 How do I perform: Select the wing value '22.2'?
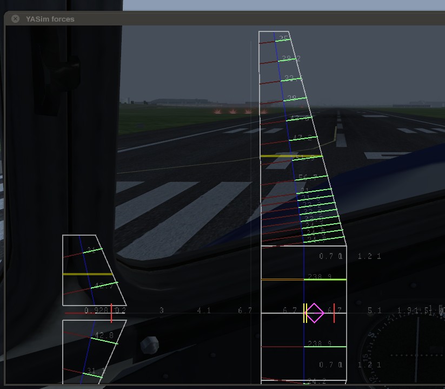(311, 204)
